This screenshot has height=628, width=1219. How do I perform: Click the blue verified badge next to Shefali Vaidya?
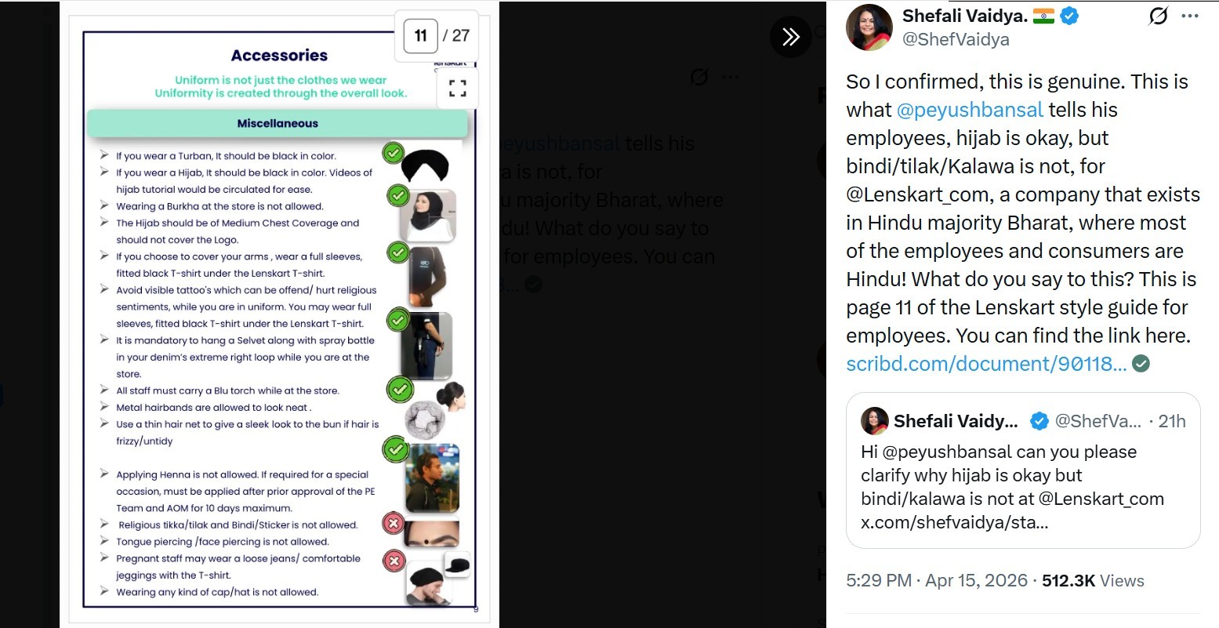click(x=1069, y=16)
